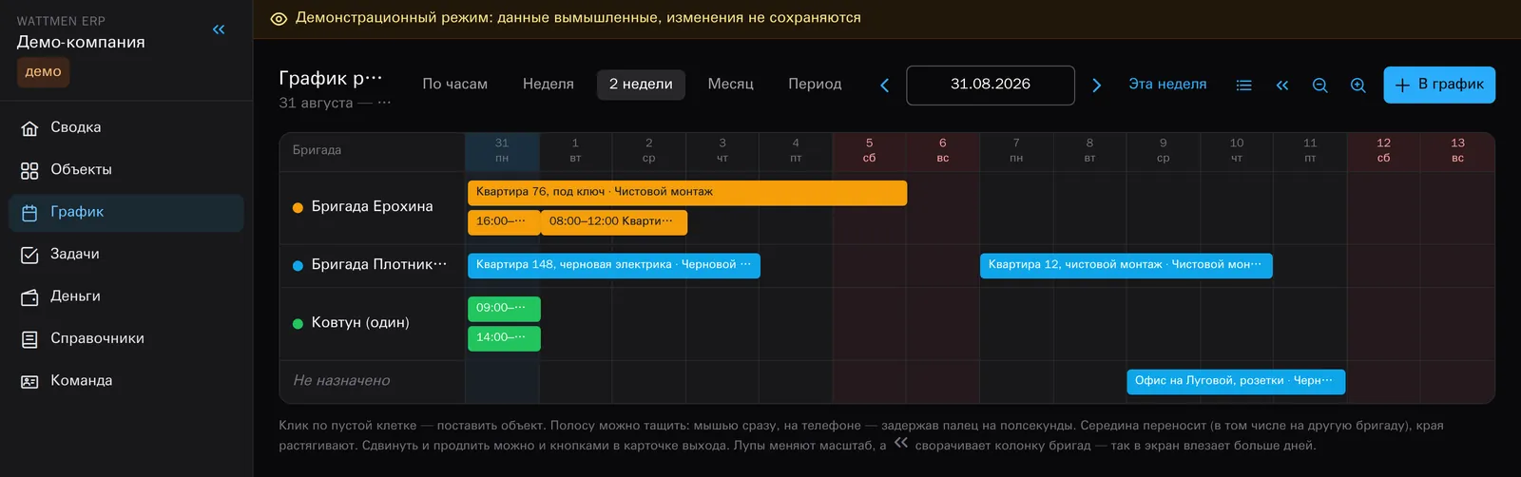
Task: Click the eye icon in the demo banner
Action: [279, 19]
